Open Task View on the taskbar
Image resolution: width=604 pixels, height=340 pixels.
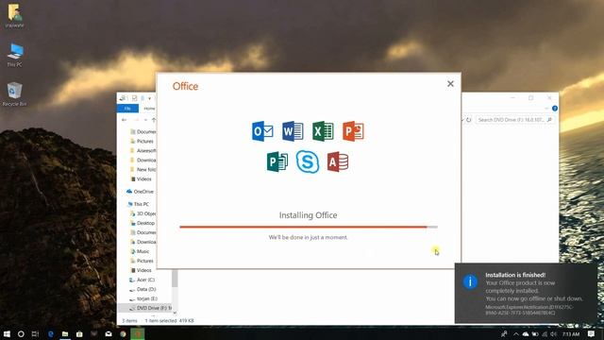coord(35,333)
